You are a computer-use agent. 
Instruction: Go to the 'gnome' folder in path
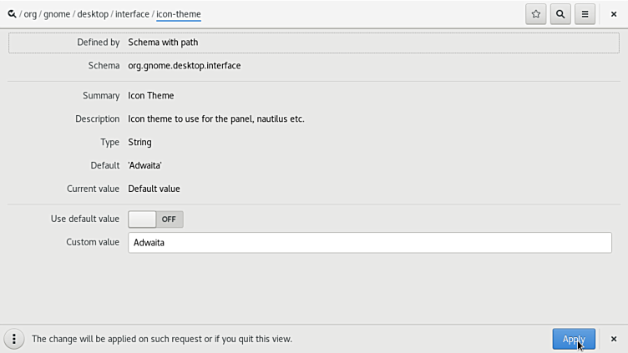pos(57,14)
